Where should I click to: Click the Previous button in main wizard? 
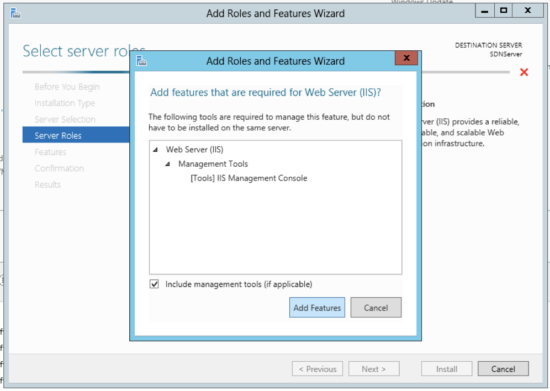[318, 369]
